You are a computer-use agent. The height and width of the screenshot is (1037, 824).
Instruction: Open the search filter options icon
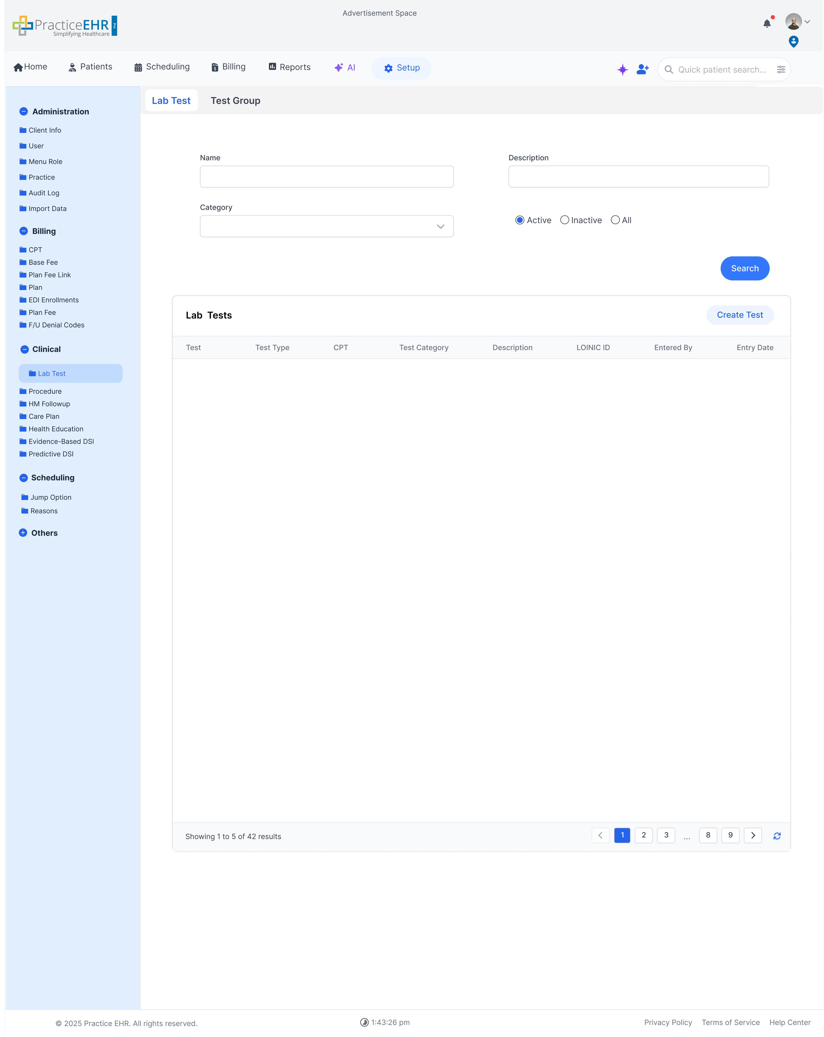coord(781,69)
